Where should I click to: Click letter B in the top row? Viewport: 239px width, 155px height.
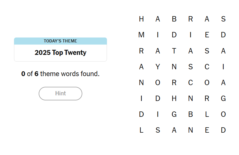(174, 19)
